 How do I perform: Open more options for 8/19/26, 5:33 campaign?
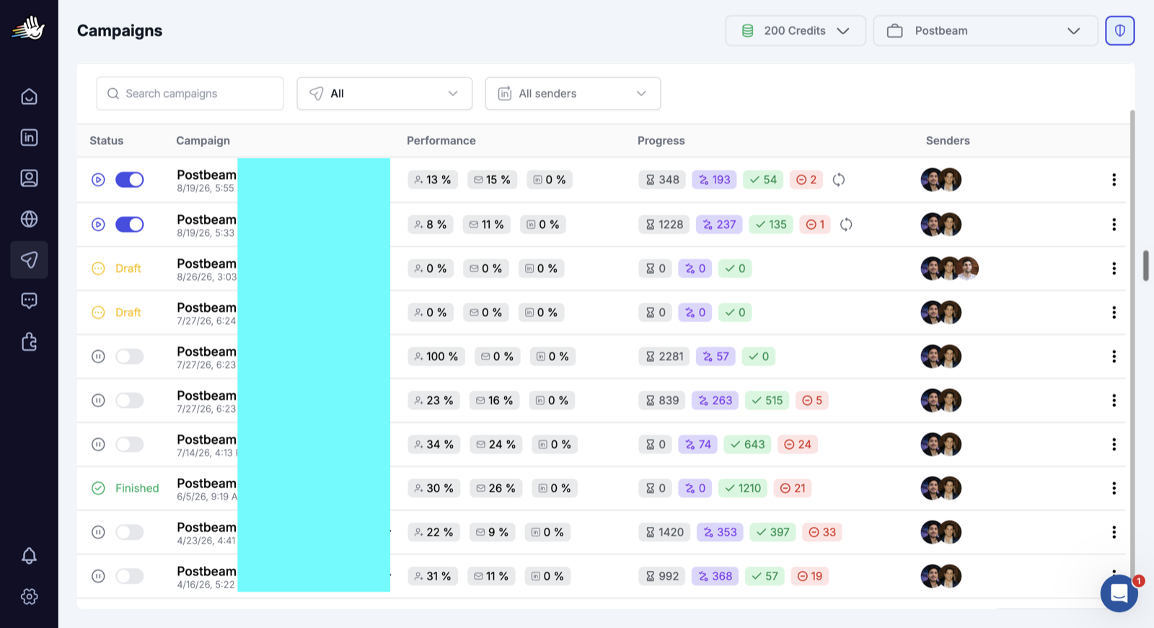(1114, 224)
